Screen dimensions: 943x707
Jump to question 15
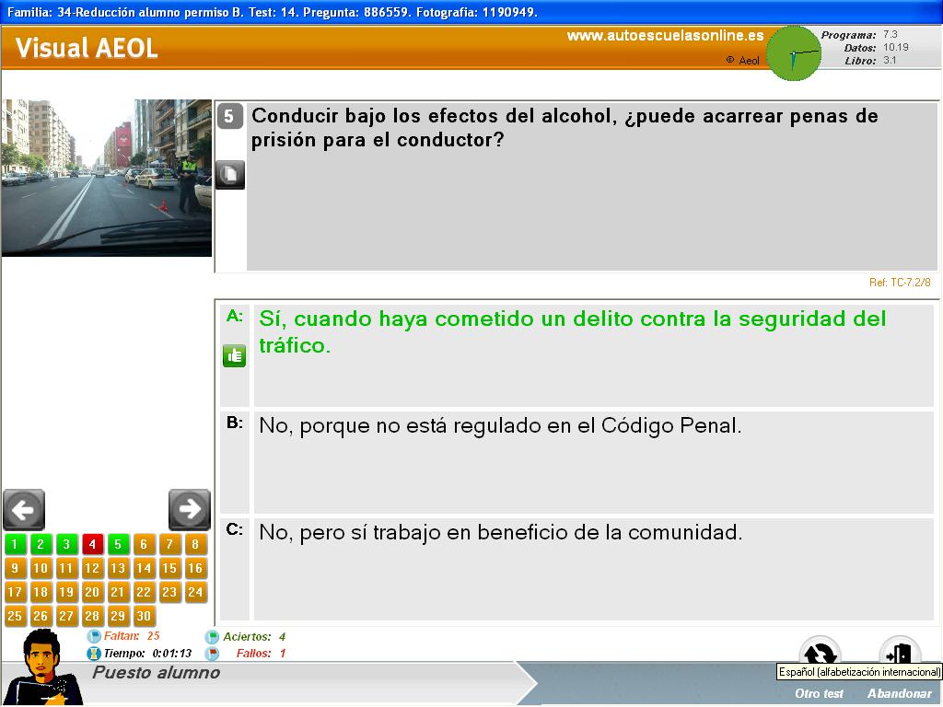pyautogui.click(x=169, y=568)
